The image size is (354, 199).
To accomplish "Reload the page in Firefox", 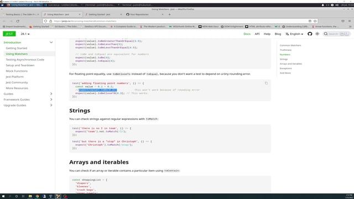I will point(18,21).
